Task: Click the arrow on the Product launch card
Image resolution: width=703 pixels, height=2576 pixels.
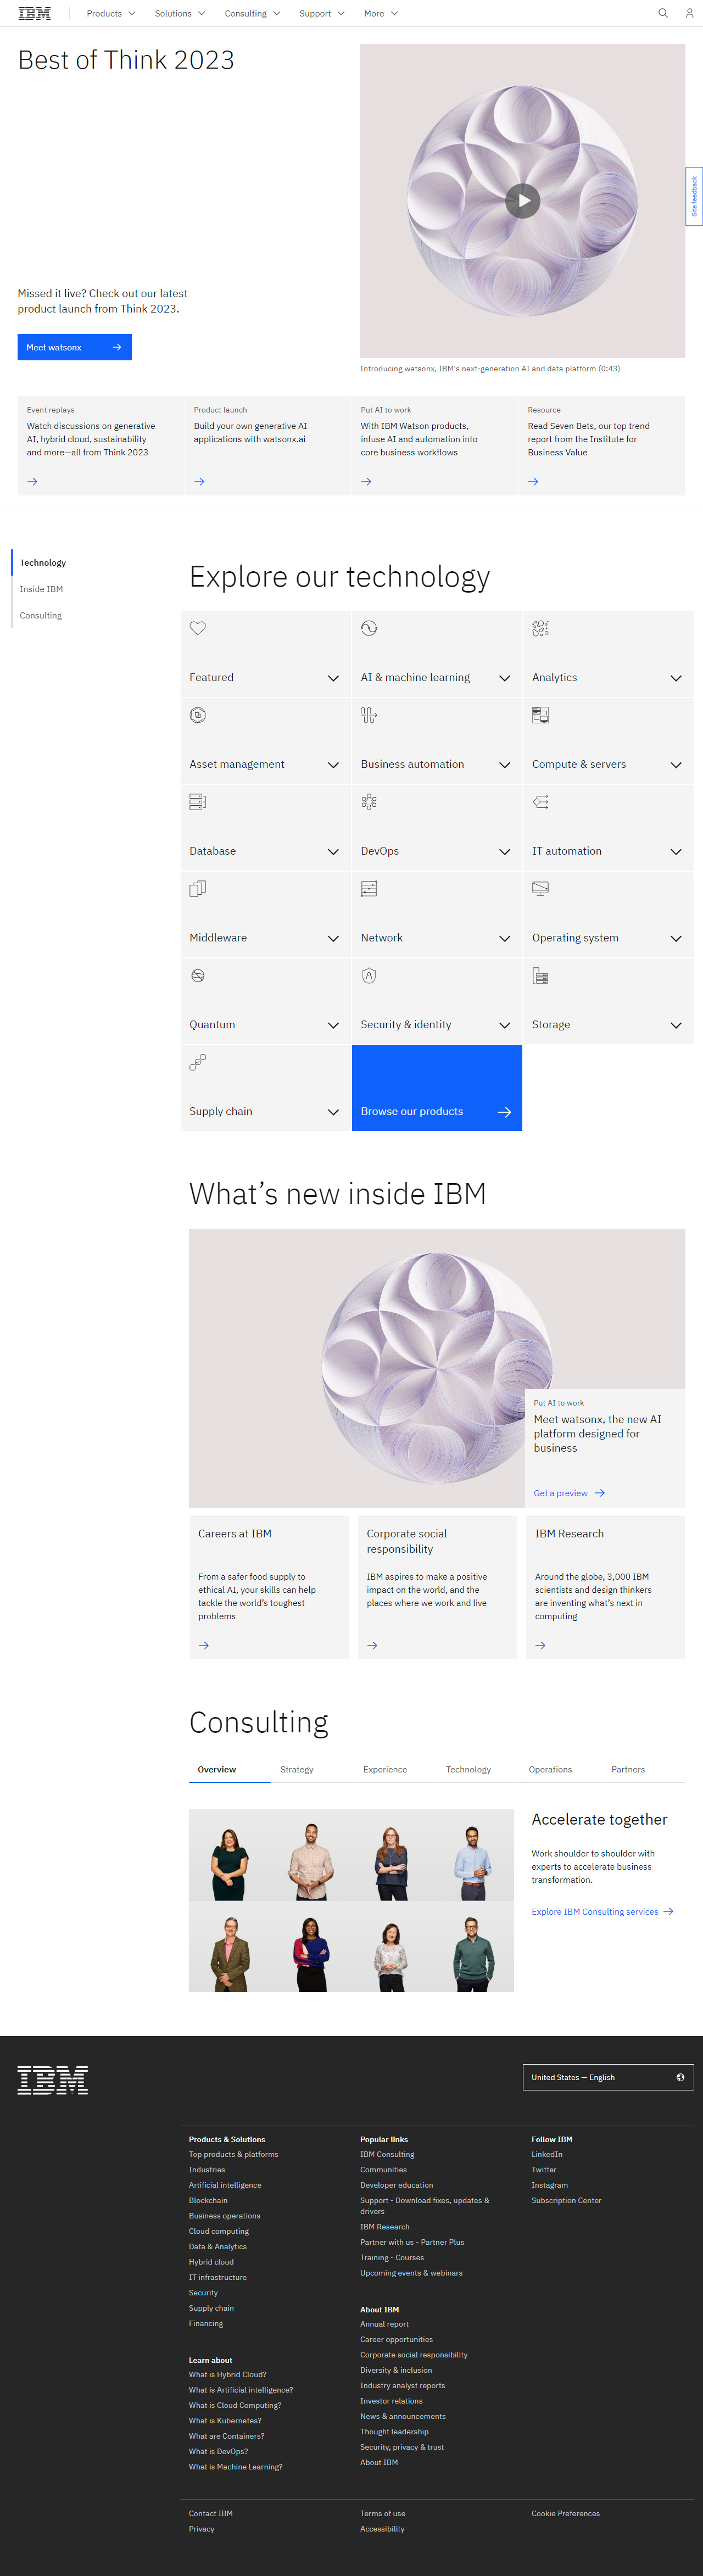Action: point(200,481)
